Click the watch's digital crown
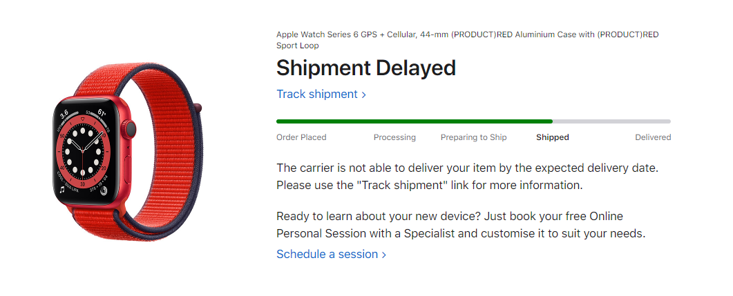 130,129
